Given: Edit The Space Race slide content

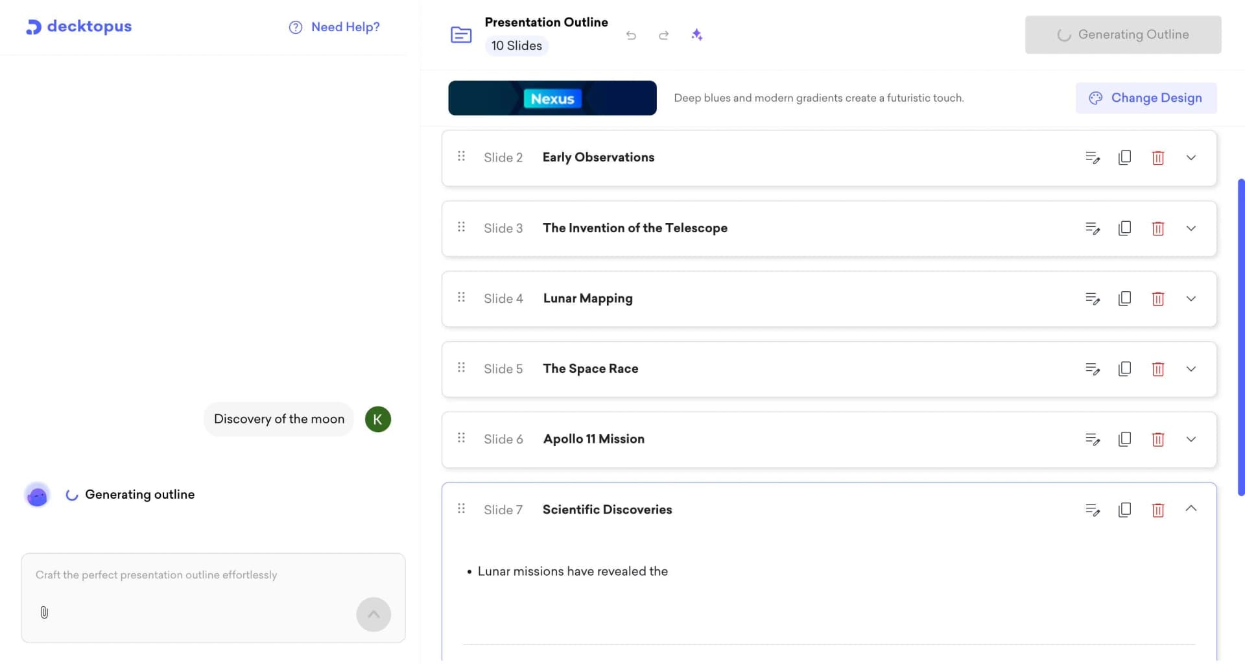Looking at the screenshot, I should click(x=1093, y=369).
